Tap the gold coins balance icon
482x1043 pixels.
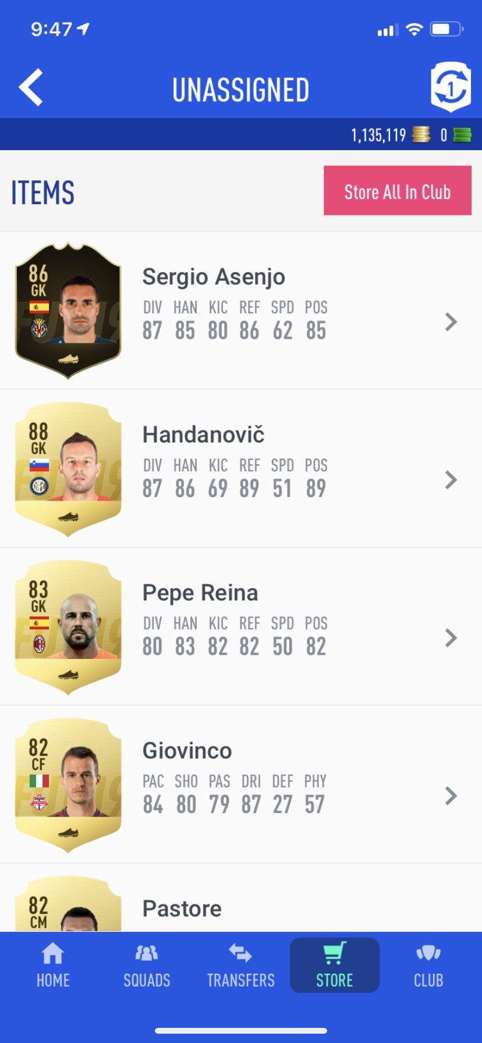point(421,135)
